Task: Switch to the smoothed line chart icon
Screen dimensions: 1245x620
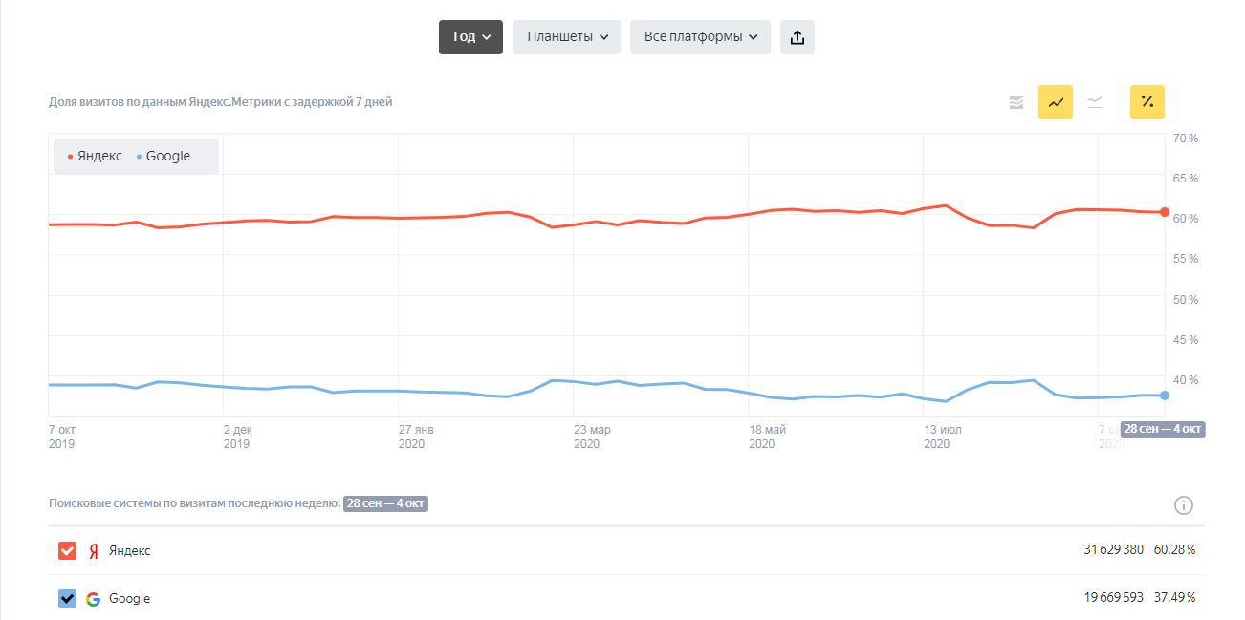Action: [x=1095, y=102]
